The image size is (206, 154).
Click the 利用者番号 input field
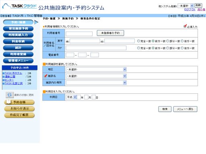tap(79, 34)
